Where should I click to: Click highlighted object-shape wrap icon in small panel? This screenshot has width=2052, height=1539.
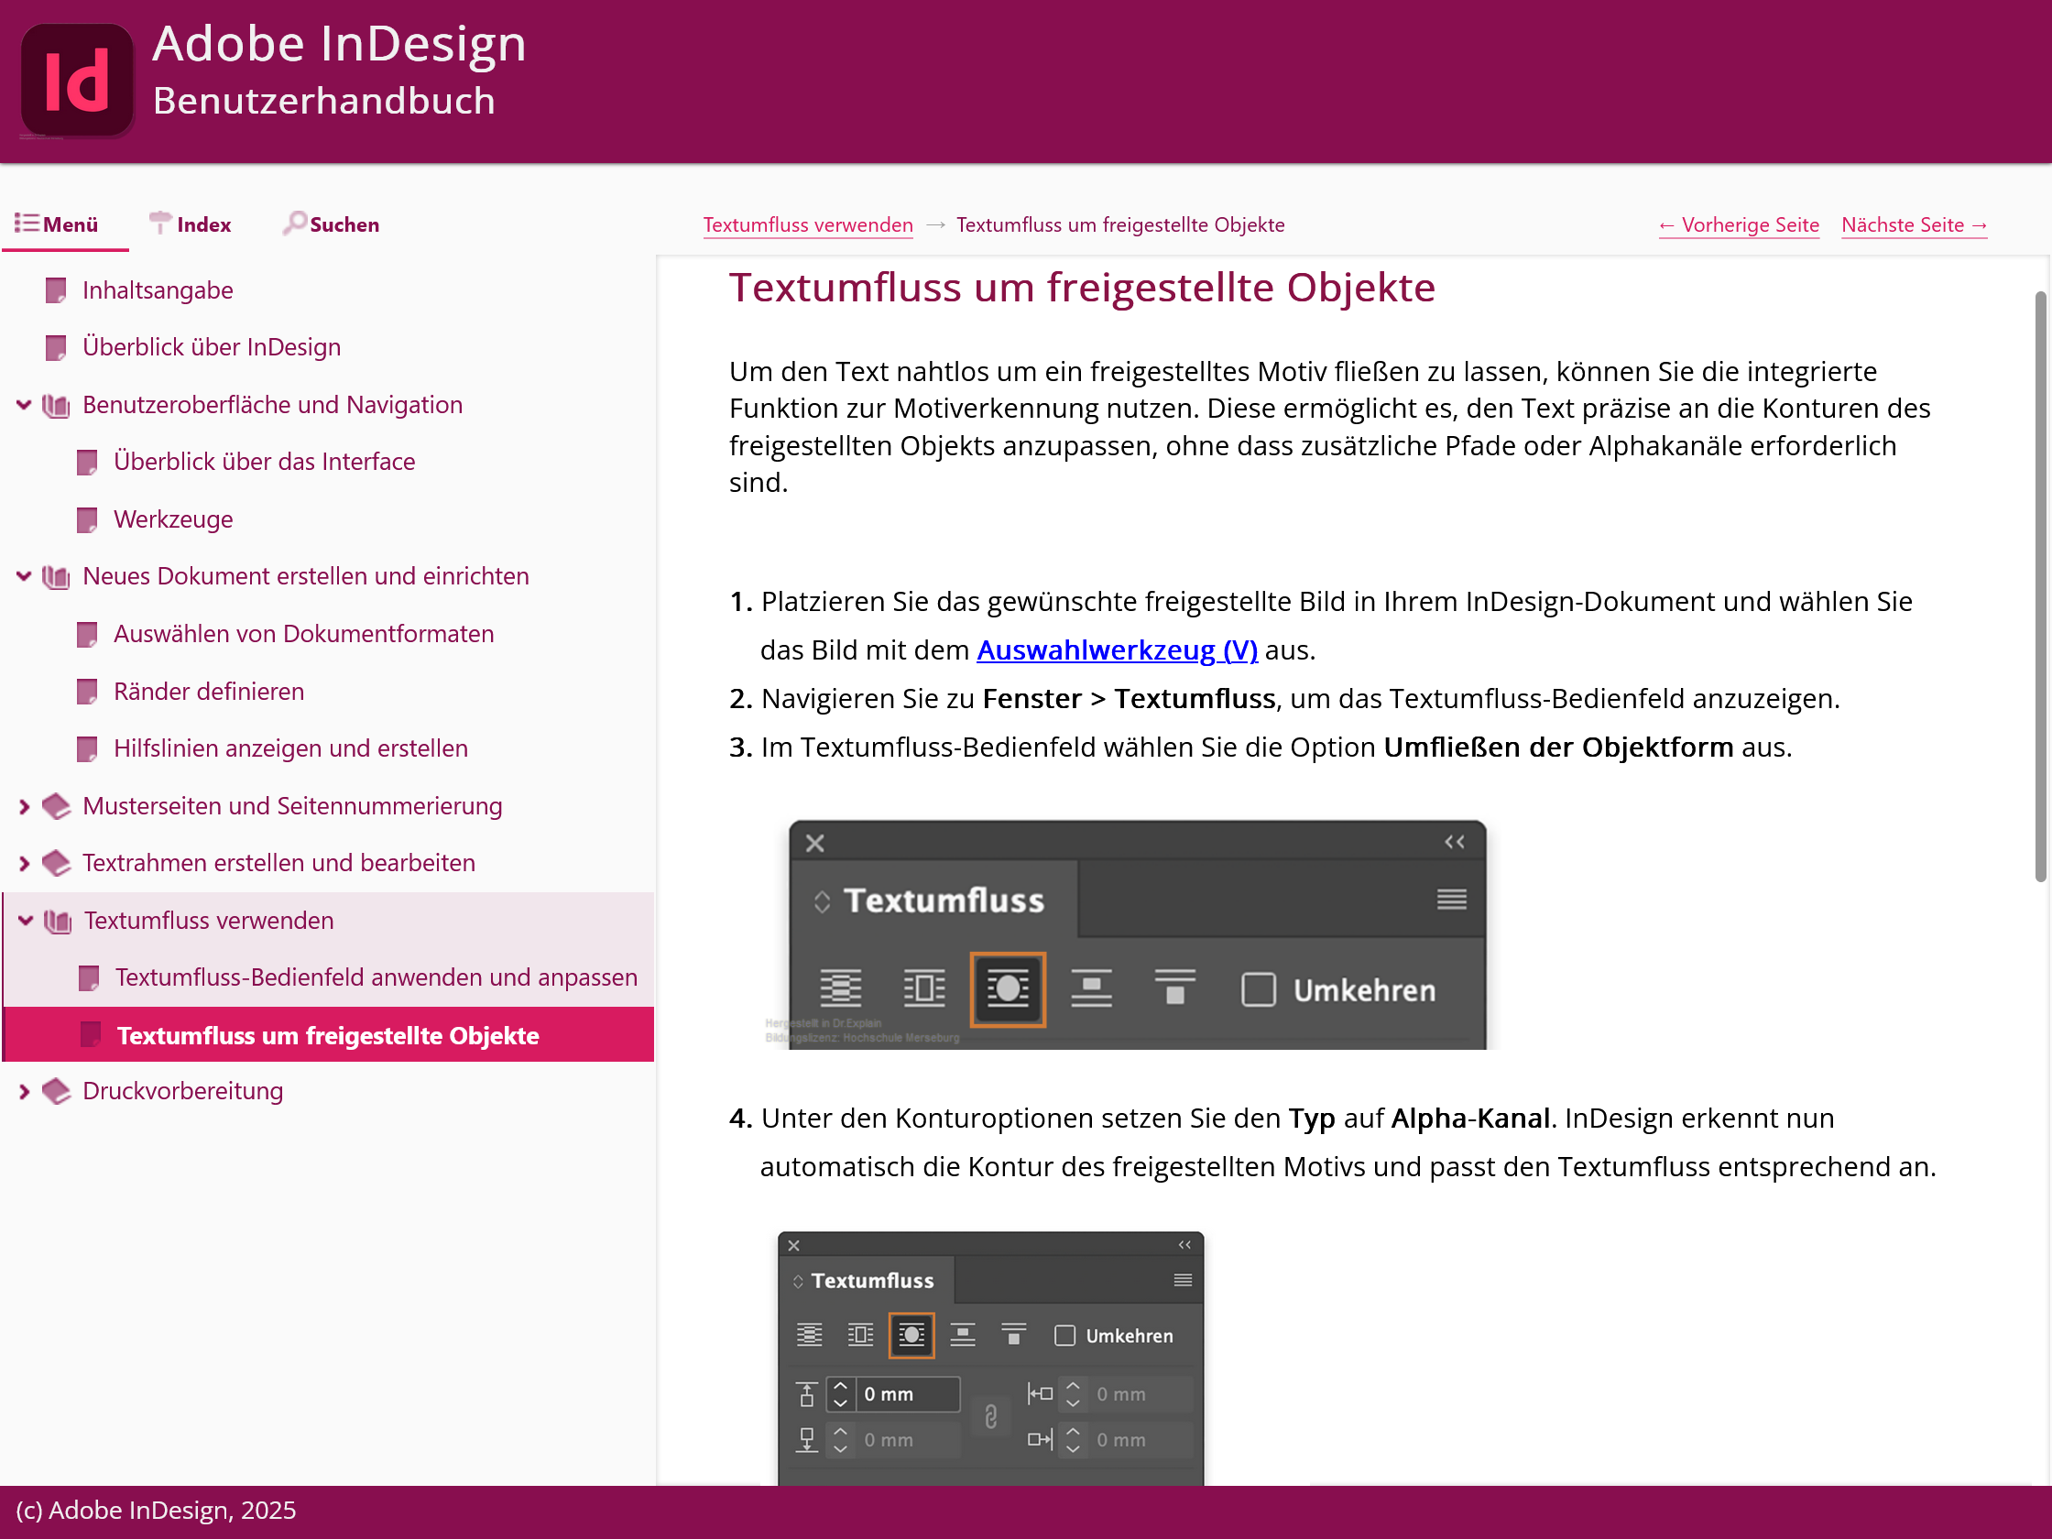[911, 1335]
